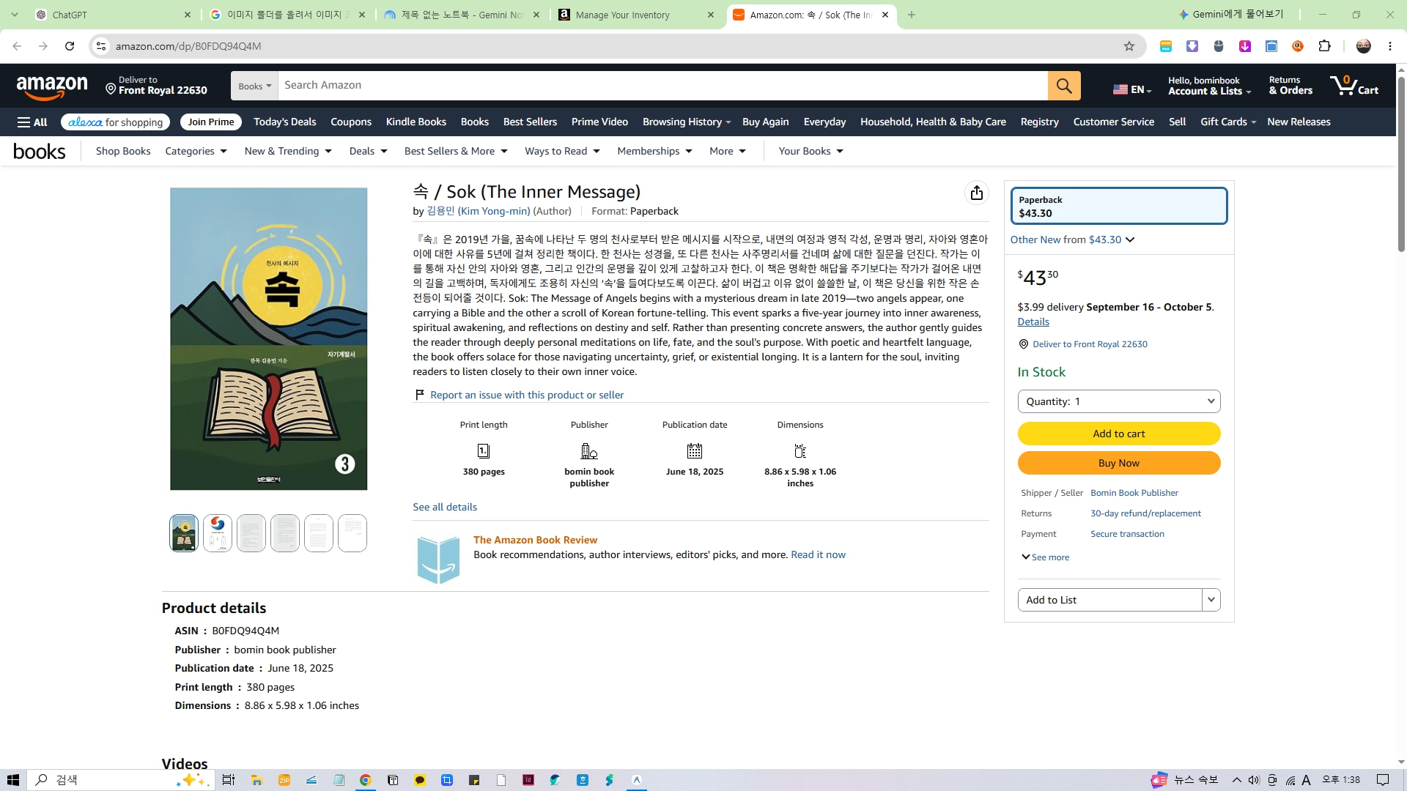Click the Amazon Book Review icon
This screenshot has height=791, width=1407.
coord(438,560)
